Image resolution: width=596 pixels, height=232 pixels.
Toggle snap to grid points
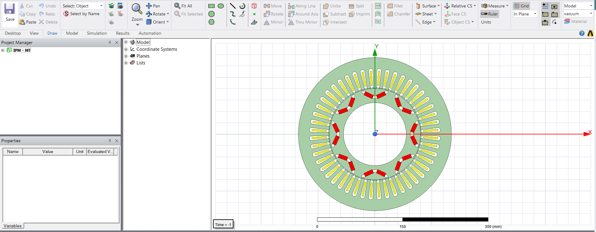pyautogui.click(x=546, y=6)
